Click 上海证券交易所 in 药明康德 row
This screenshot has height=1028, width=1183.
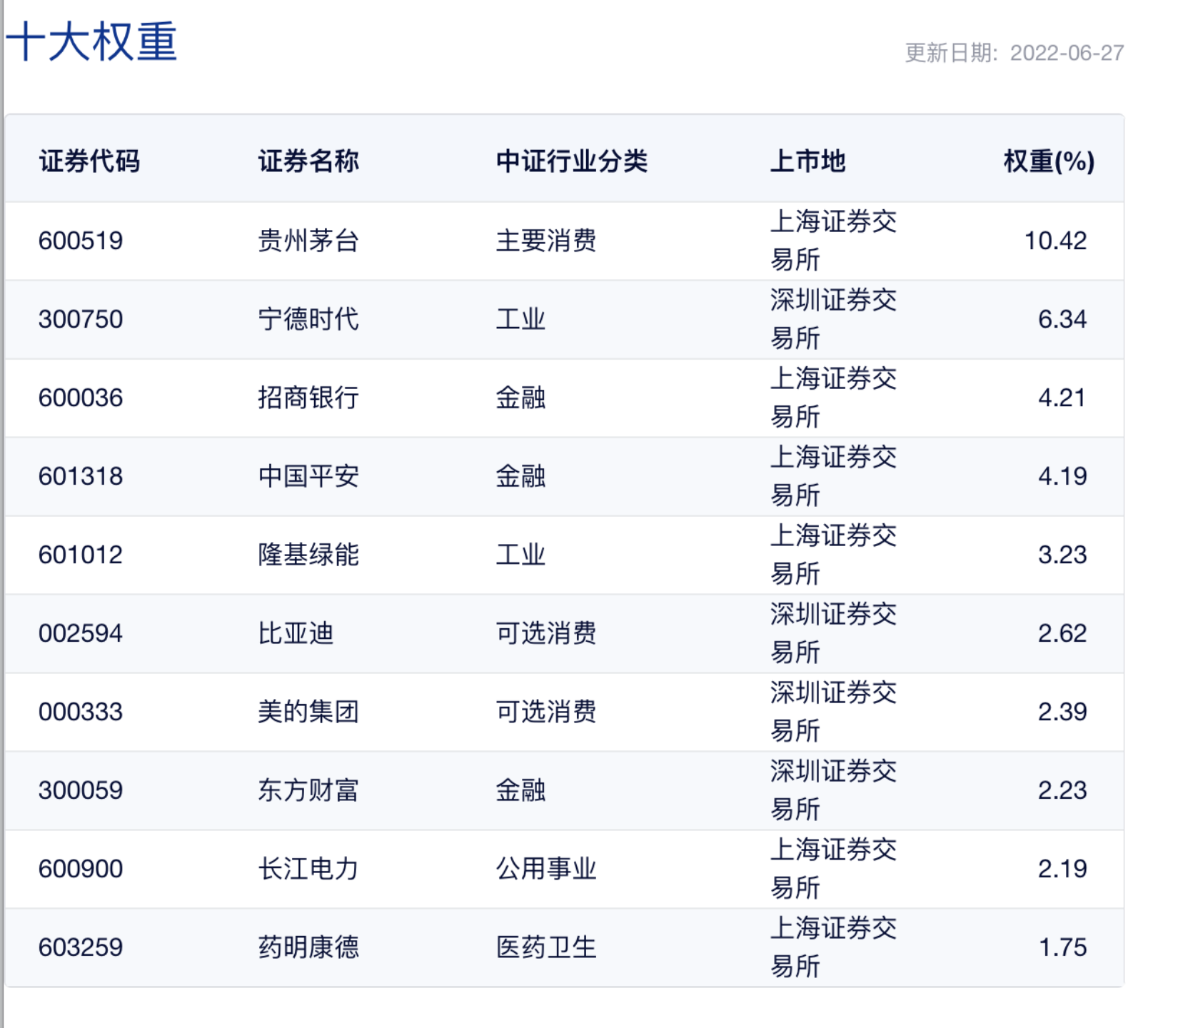(x=833, y=947)
